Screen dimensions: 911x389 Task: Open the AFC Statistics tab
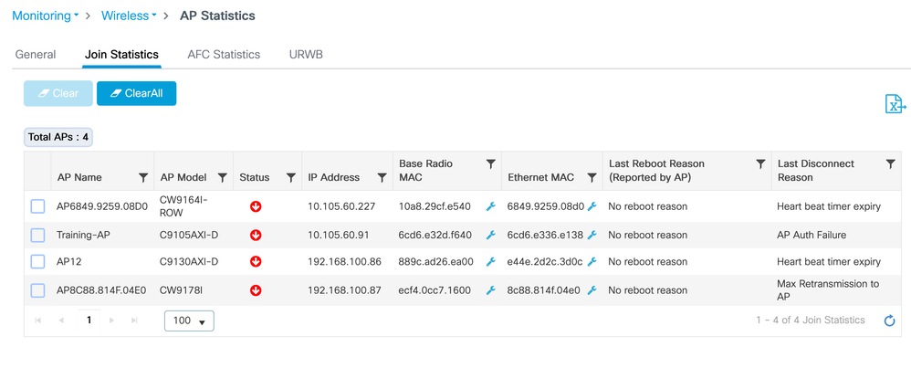[224, 55]
